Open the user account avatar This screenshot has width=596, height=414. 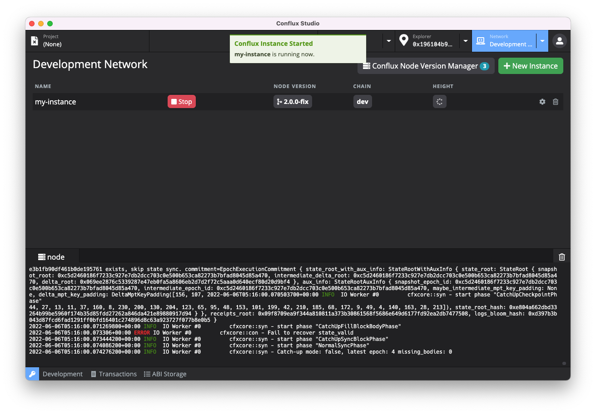point(560,41)
